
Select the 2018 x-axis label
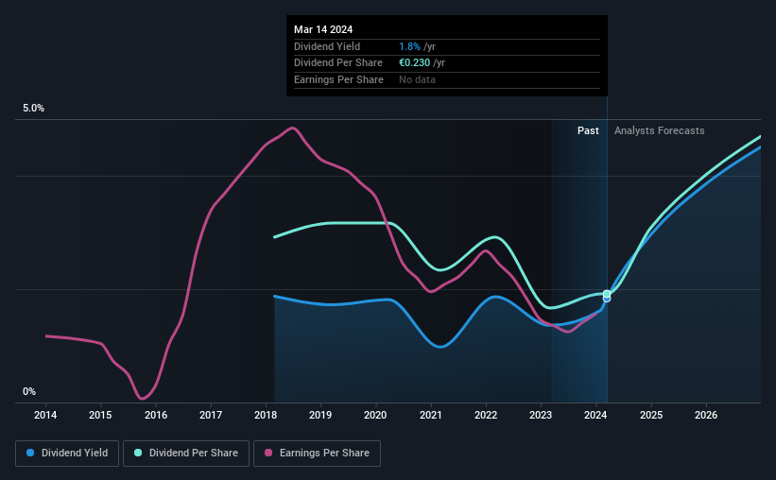pos(266,415)
